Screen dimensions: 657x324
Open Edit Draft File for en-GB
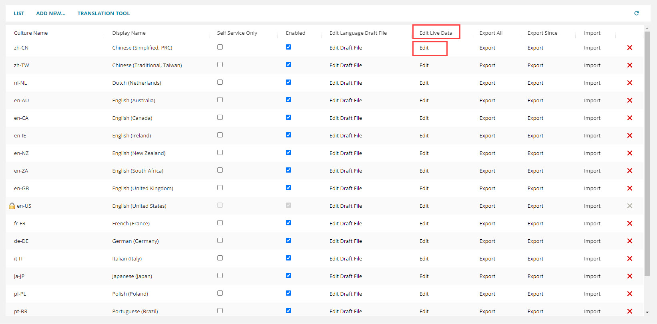pyautogui.click(x=346, y=188)
